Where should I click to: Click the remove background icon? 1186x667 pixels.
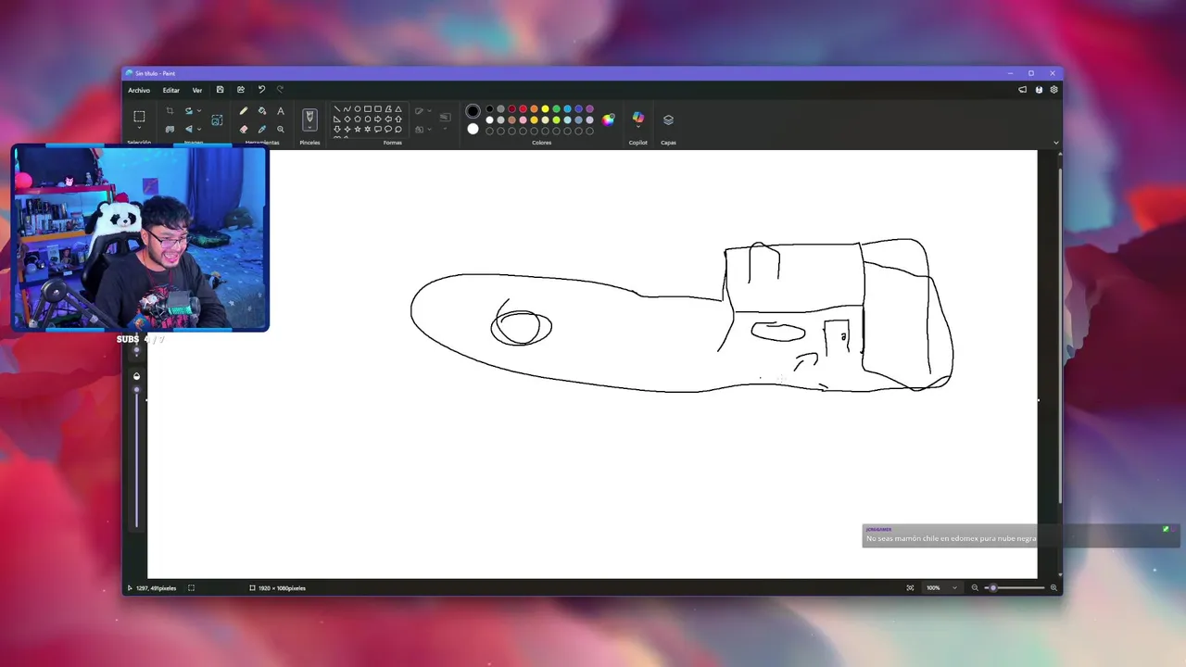(x=217, y=120)
